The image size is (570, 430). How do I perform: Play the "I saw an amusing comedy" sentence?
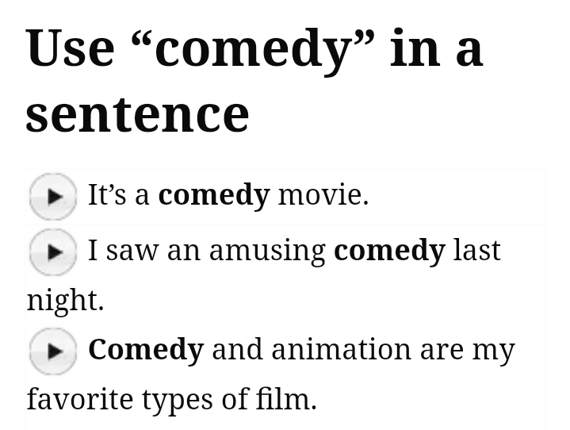pyautogui.click(x=53, y=251)
